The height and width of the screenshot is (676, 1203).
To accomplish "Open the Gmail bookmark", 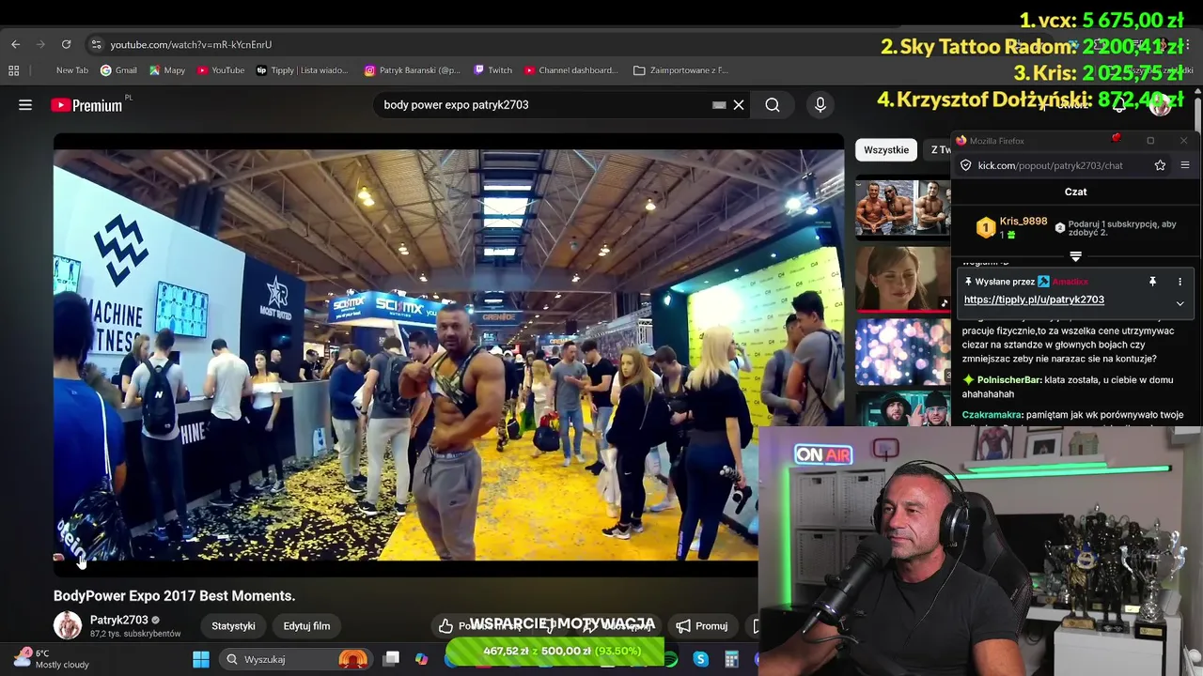I will click(x=119, y=70).
